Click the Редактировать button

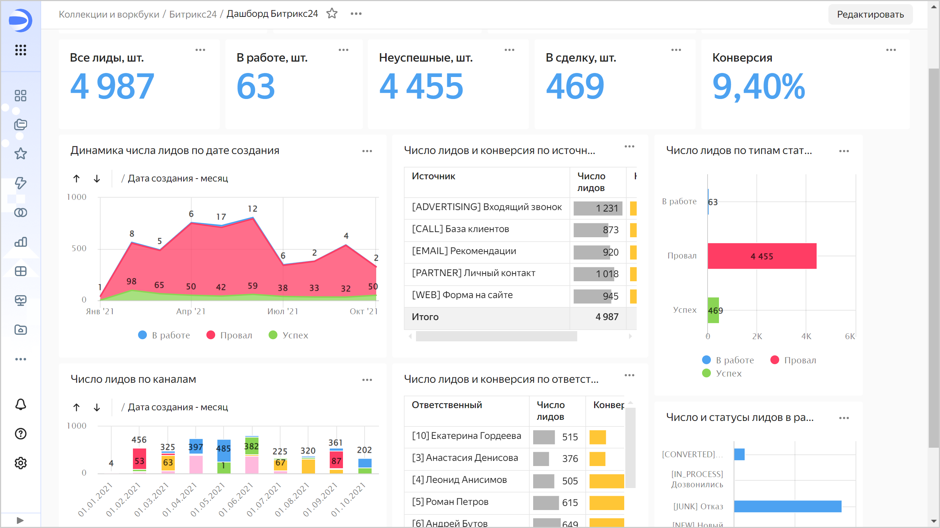tap(870, 14)
